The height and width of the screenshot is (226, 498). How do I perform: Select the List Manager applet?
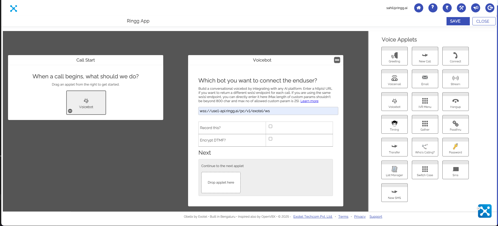tap(394, 170)
